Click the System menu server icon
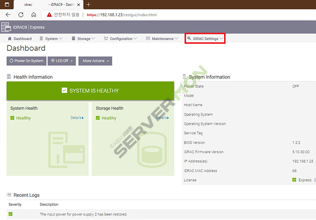 (x=41, y=38)
